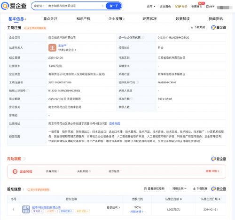Open 持股详情 under 100%
Screen dimensions: 235x220
click(137, 212)
